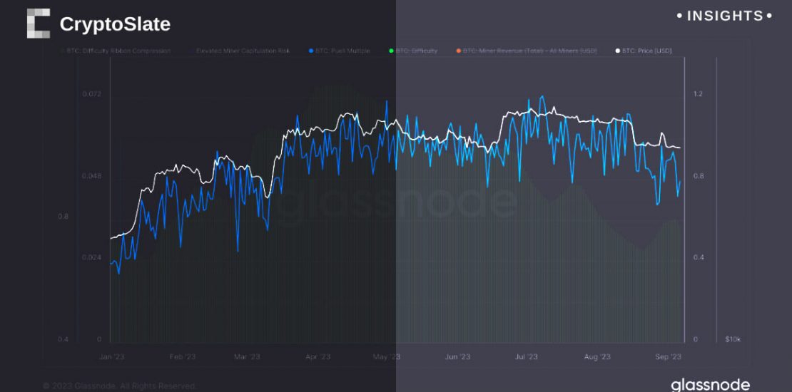This screenshot has height=392, width=792.
Task: Click the $10k price axis label
Action: [x=733, y=340]
